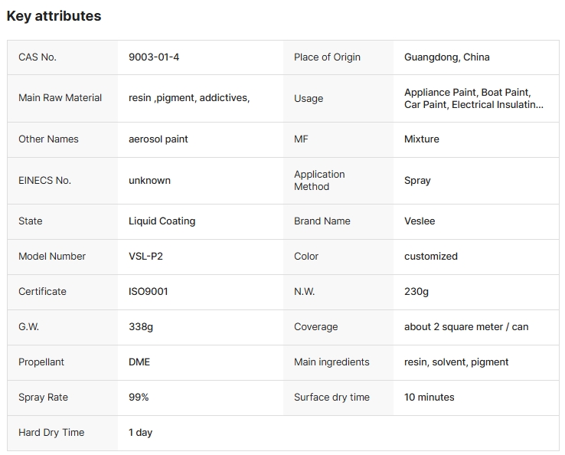Click the Liquid Coating state value
This screenshot has height=455, width=565.
tap(162, 221)
